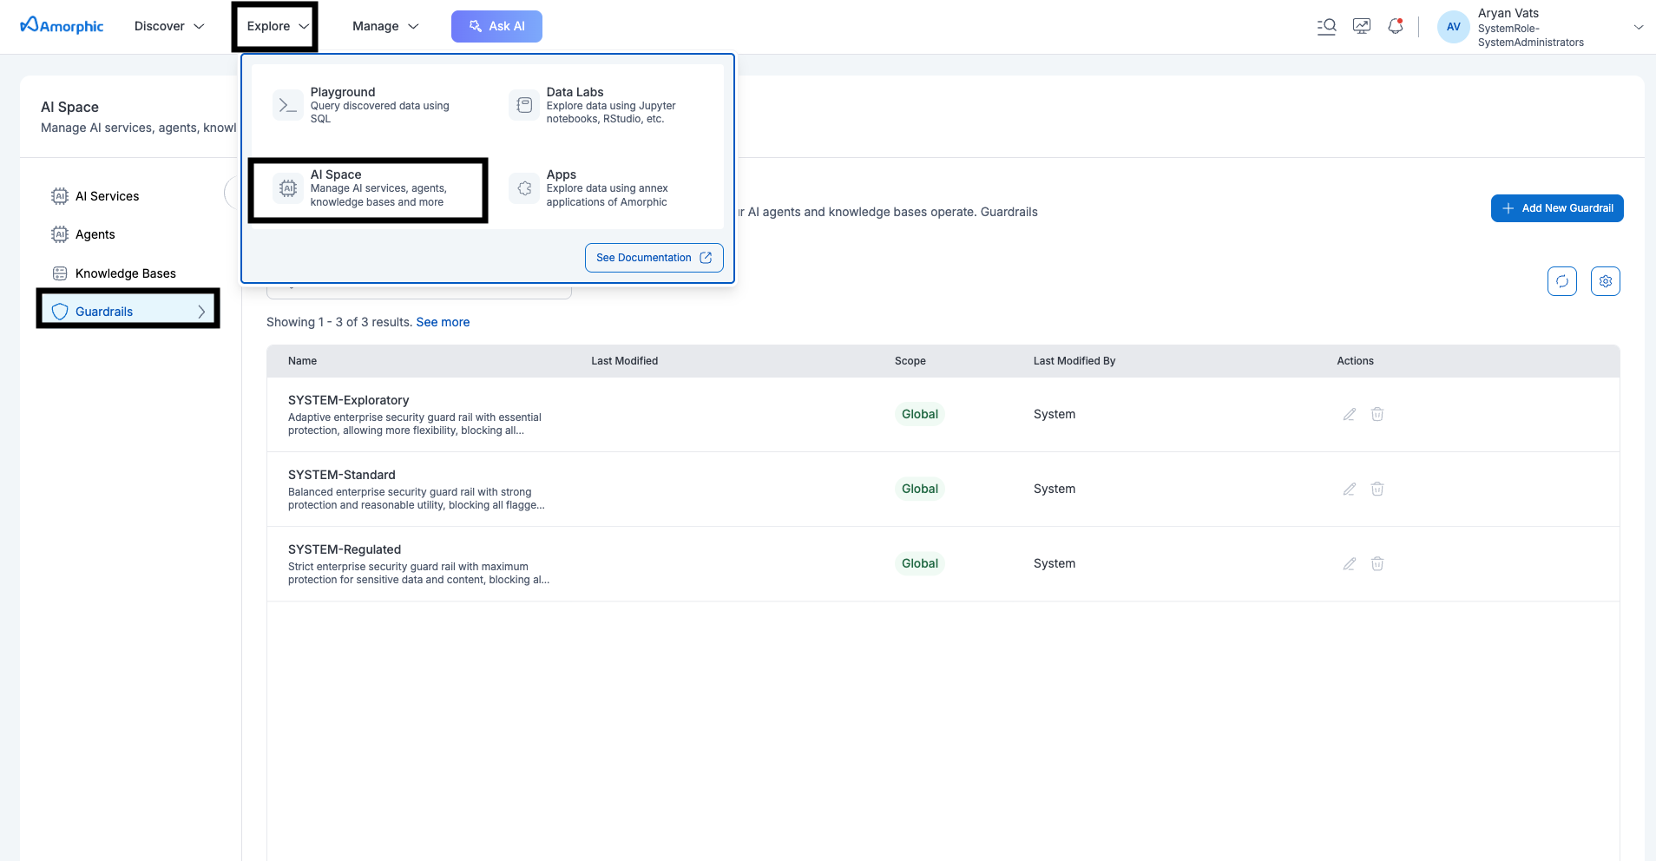Click the search list icon in header

coord(1326,26)
